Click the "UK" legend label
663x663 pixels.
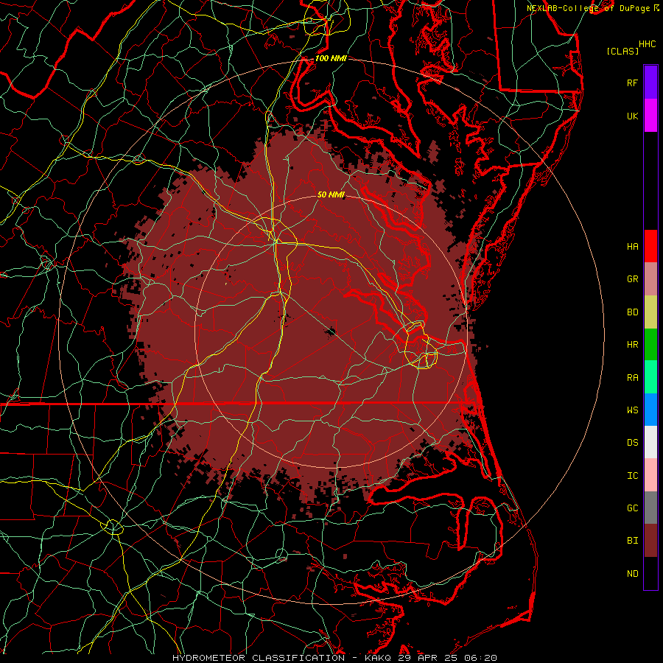632,116
